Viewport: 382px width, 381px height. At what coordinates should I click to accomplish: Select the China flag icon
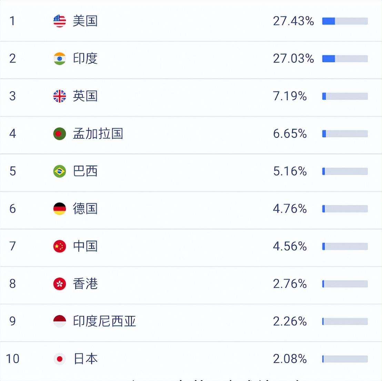coord(60,246)
